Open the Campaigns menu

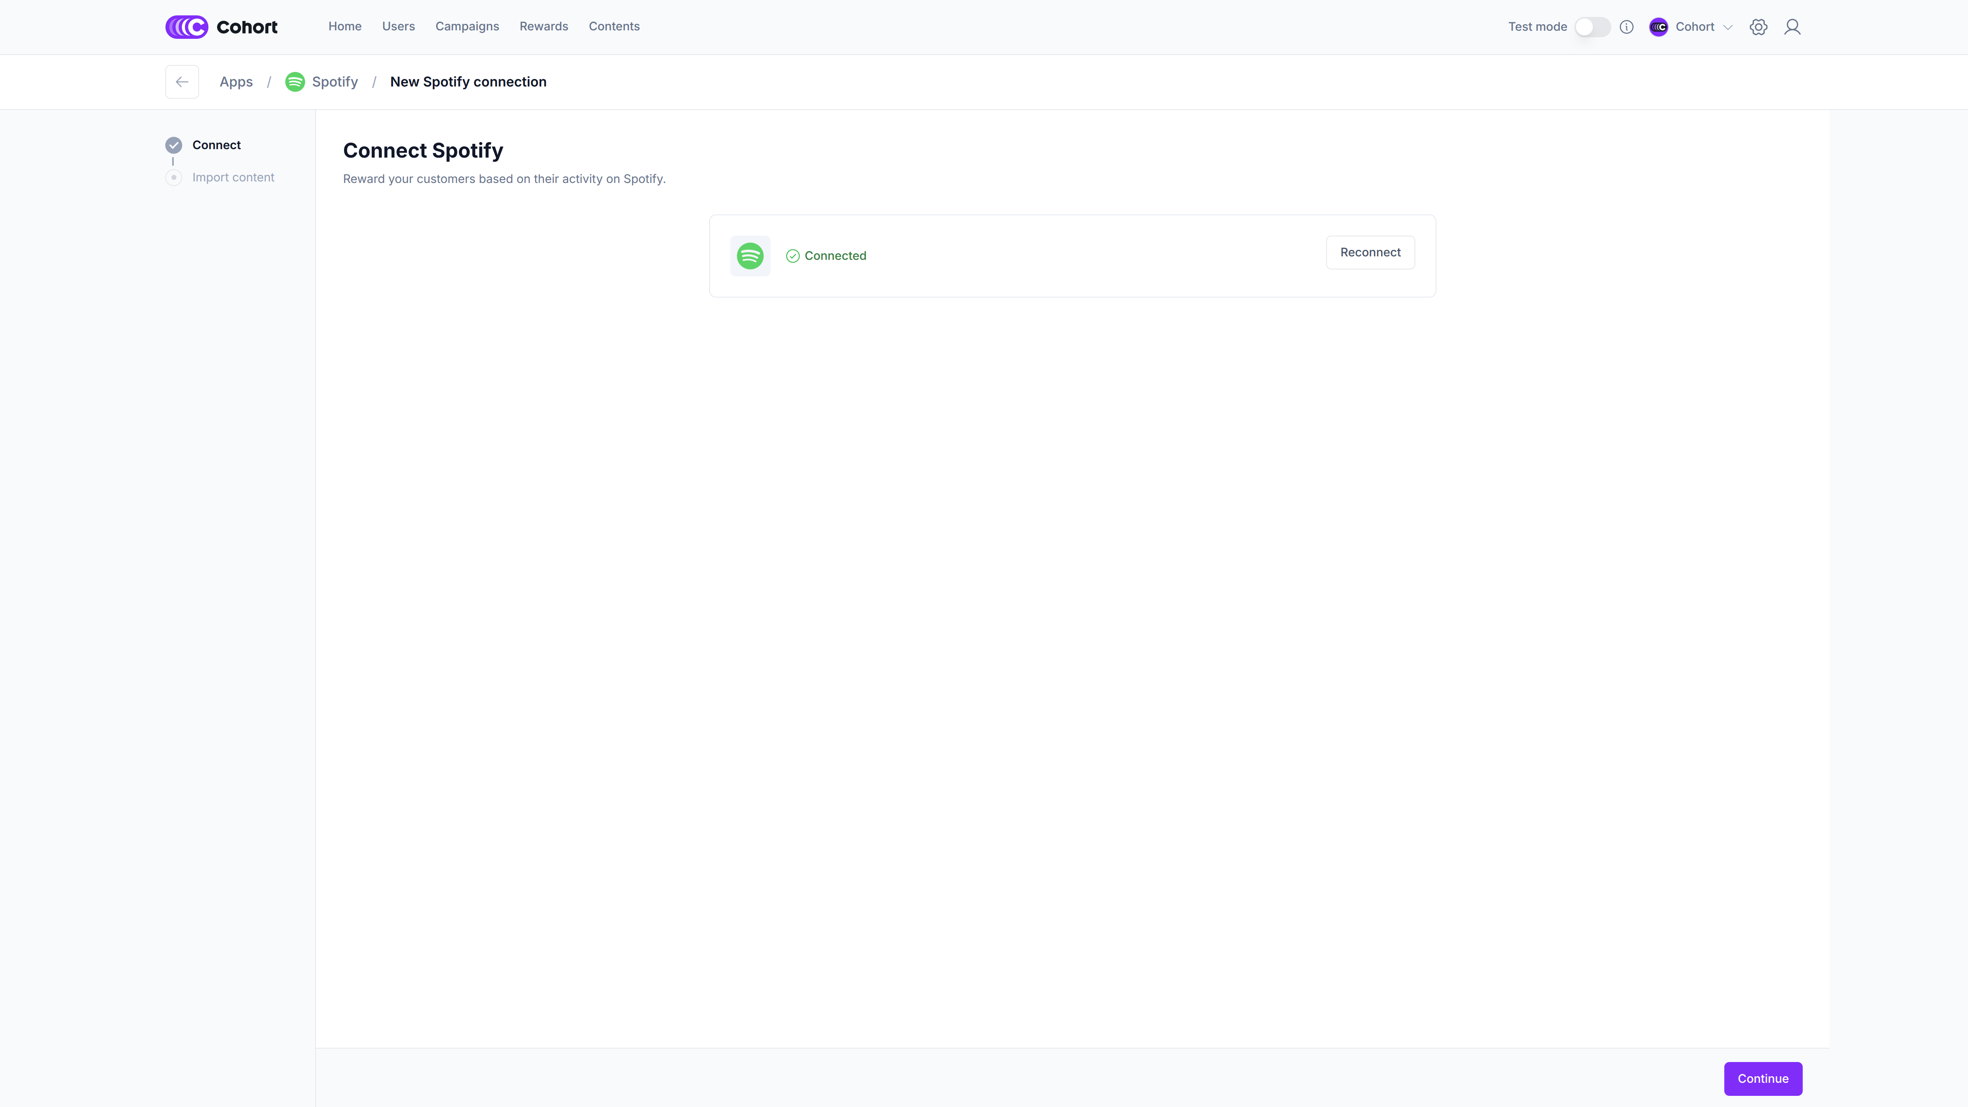pos(467,26)
